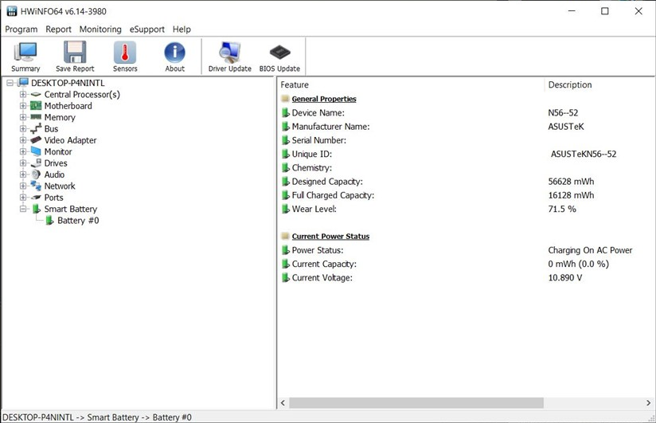The height and width of the screenshot is (423, 656).
Task: Select the Charging On AC Power value
Action: pos(590,250)
